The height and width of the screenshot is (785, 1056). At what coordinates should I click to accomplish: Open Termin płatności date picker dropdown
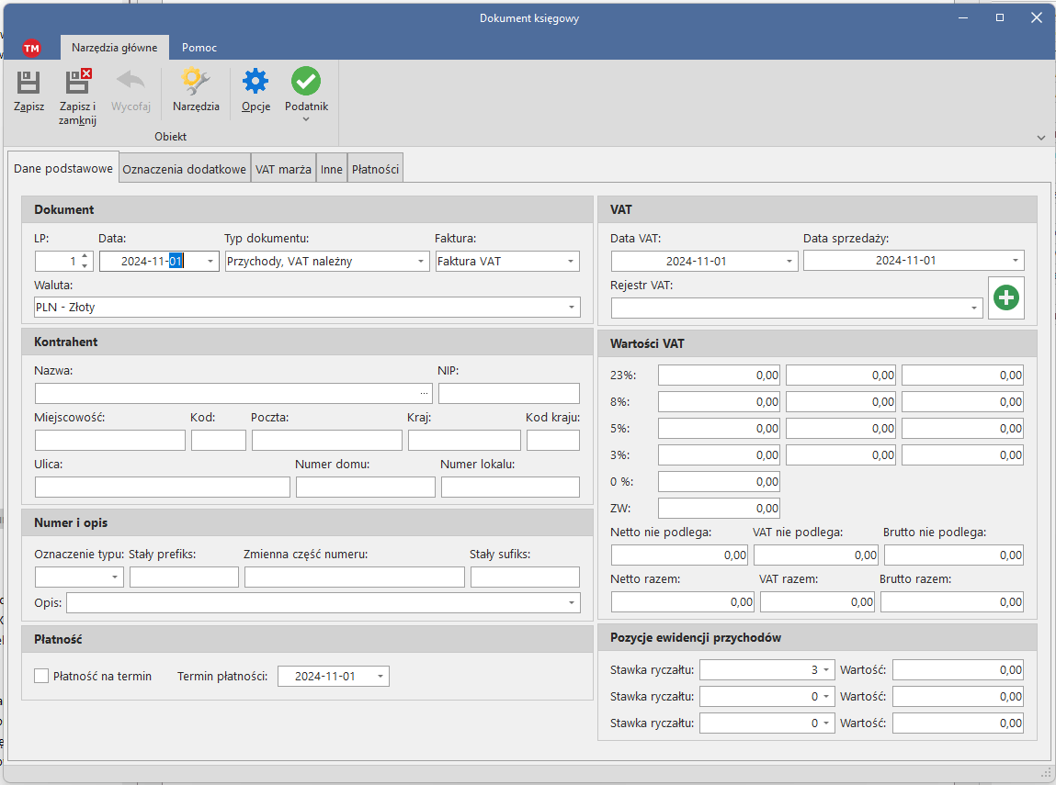tap(380, 677)
